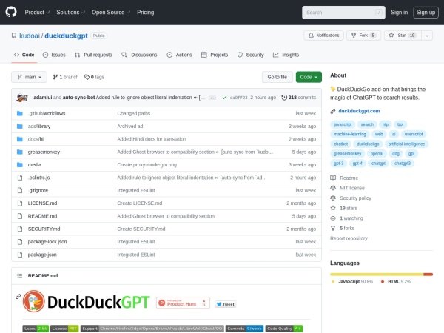Select the Code tab

[x=24, y=55]
